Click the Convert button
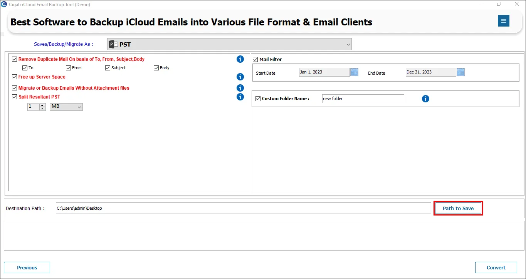Screen dimensions: 526x279 (496, 267)
